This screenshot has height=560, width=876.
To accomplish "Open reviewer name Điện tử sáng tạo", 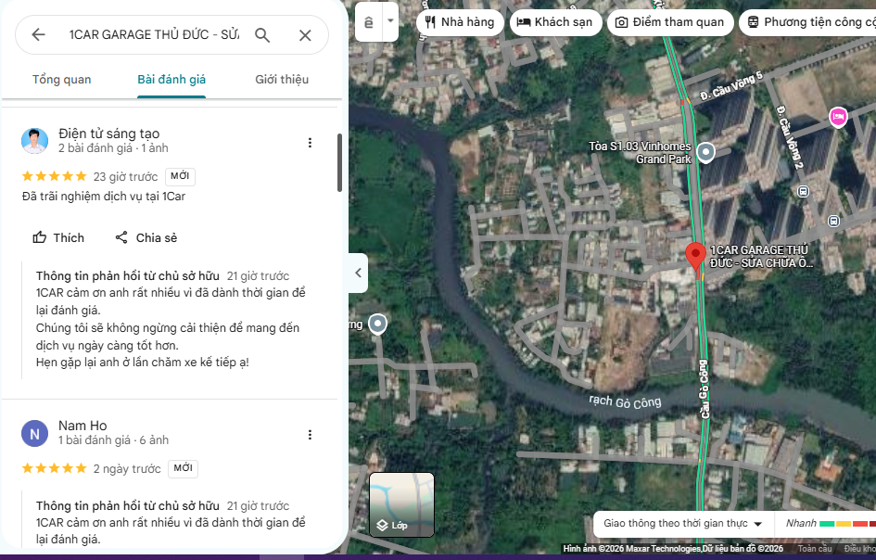I will 109,134.
